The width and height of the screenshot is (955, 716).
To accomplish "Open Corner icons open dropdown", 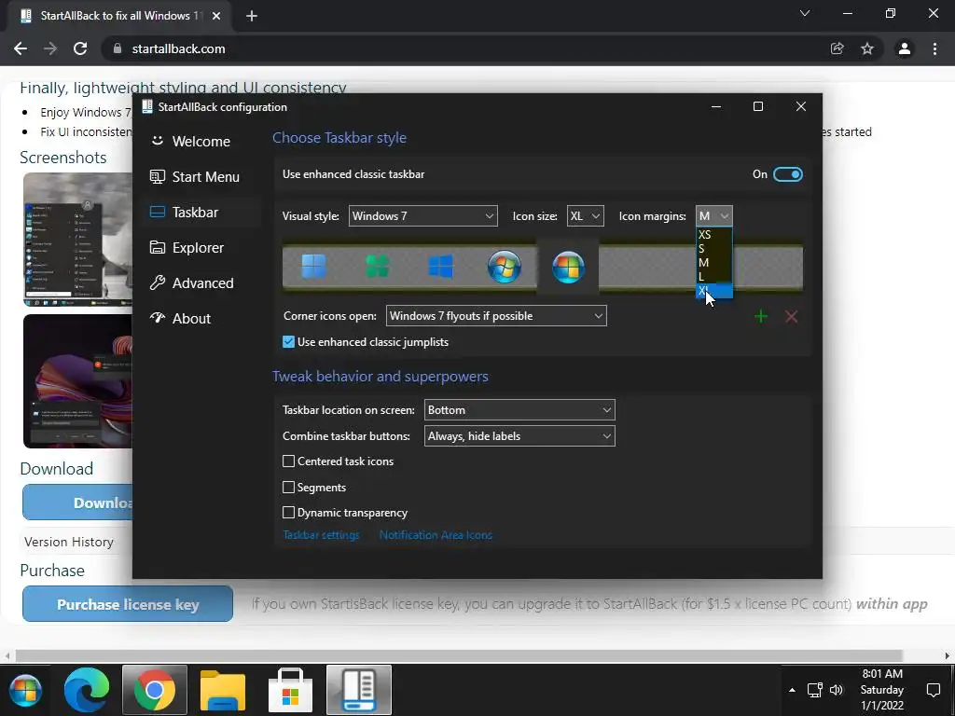I will [496, 316].
